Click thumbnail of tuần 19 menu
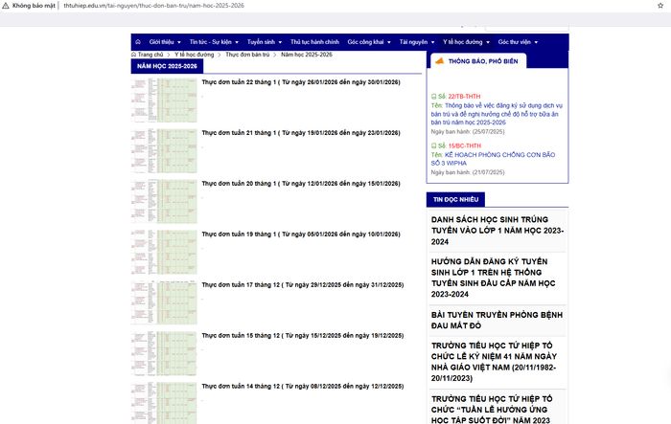This screenshot has width=671, height=424. (x=164, y=252)
